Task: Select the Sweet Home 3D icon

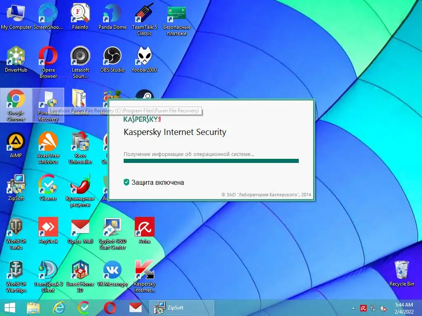Action: 80,276
